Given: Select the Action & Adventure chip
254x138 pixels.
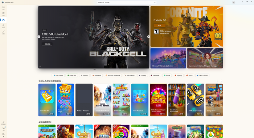Looking at the screenshot, I should tap(112, 75).
